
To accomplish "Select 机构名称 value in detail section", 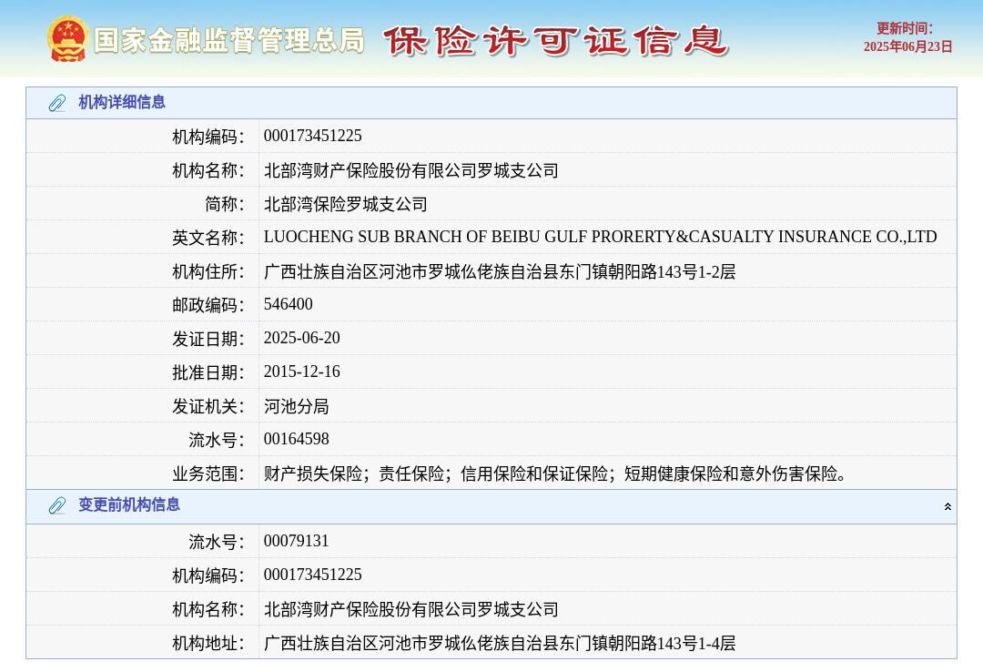I will [x=411, y=170].
